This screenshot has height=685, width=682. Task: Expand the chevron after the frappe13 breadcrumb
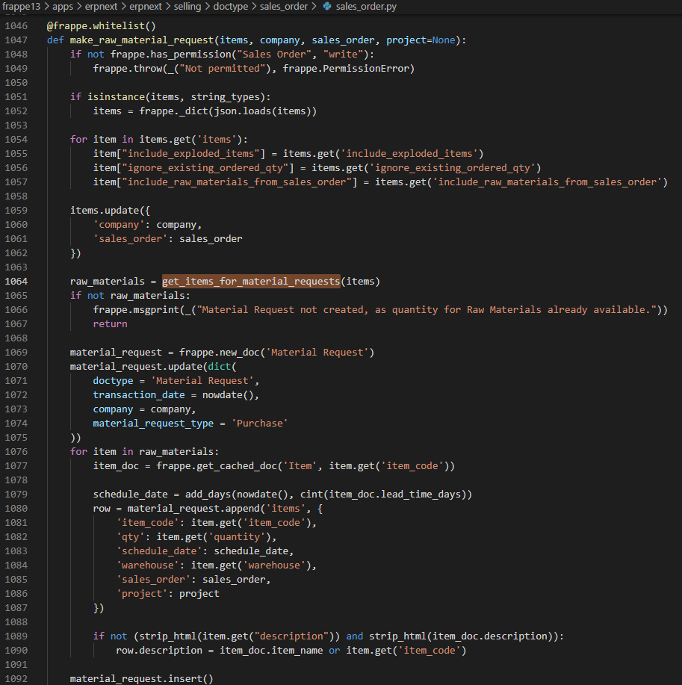pos(46,7)
